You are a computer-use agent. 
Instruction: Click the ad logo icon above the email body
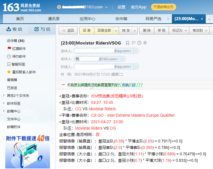tap(63, 85)
